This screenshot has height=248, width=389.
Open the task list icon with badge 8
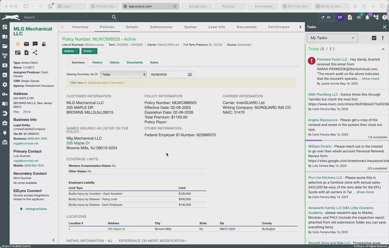[359, 17]
